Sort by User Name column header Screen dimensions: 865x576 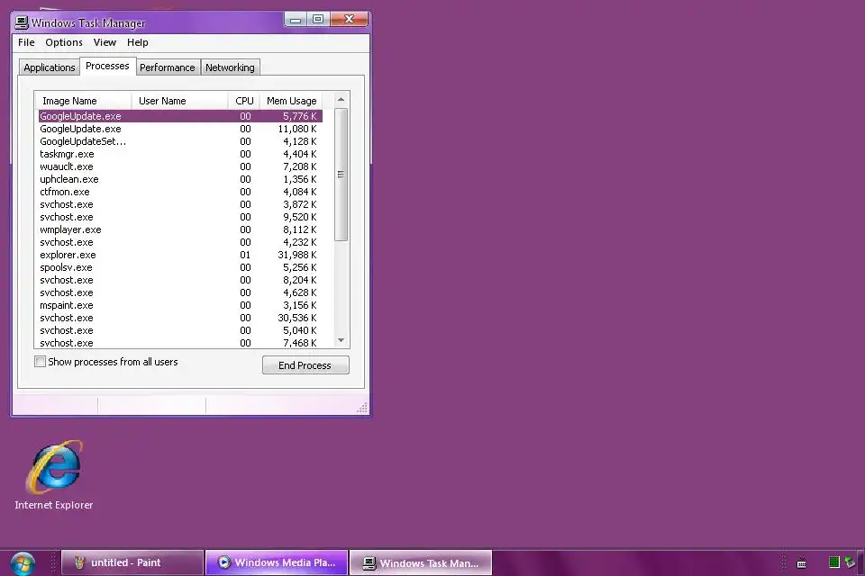pos(179,101)
